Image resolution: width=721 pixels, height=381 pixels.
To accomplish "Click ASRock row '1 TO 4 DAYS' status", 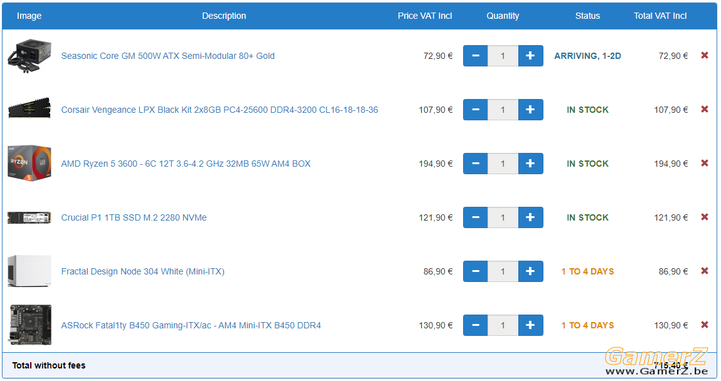I will (x=587, y=325).
